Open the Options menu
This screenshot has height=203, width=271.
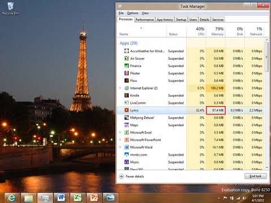[133, 13]
